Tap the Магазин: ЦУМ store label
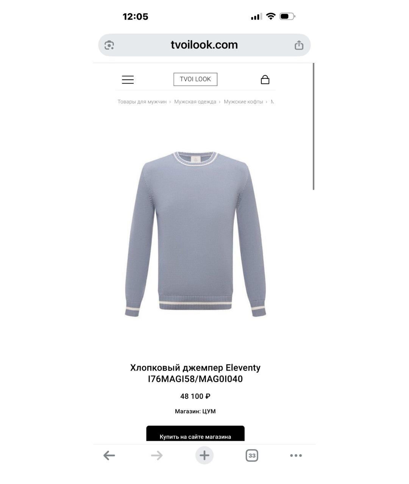The image size is (409, 484). tap(195, 411)
